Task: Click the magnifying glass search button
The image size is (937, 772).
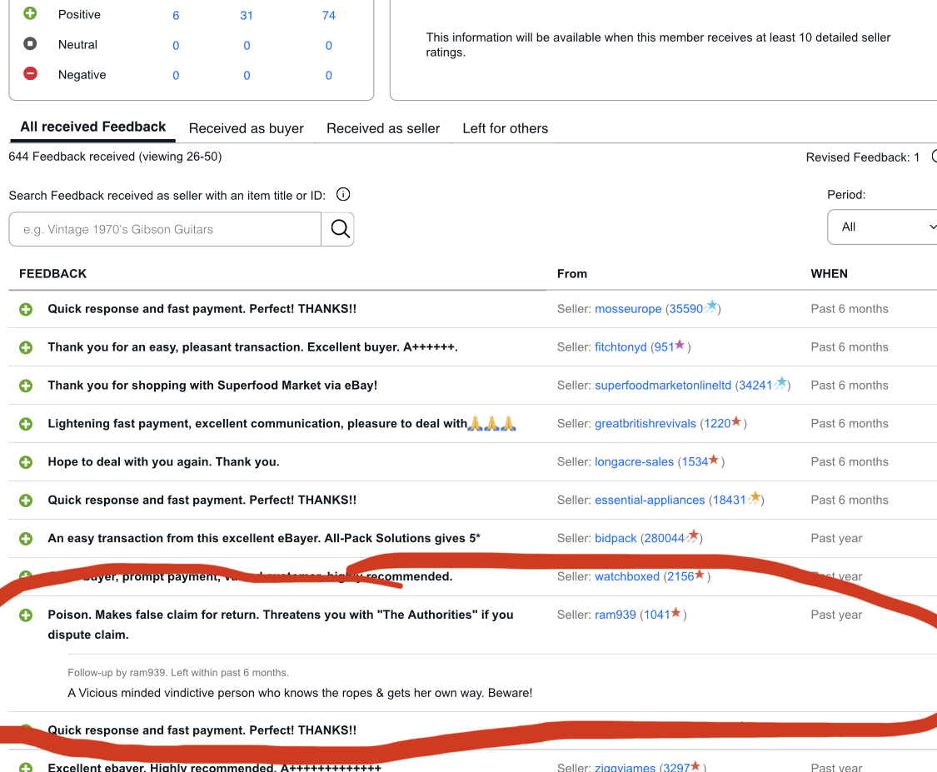Action: pos(339,229)
